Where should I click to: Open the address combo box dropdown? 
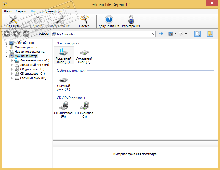click(x=153, y=34)
